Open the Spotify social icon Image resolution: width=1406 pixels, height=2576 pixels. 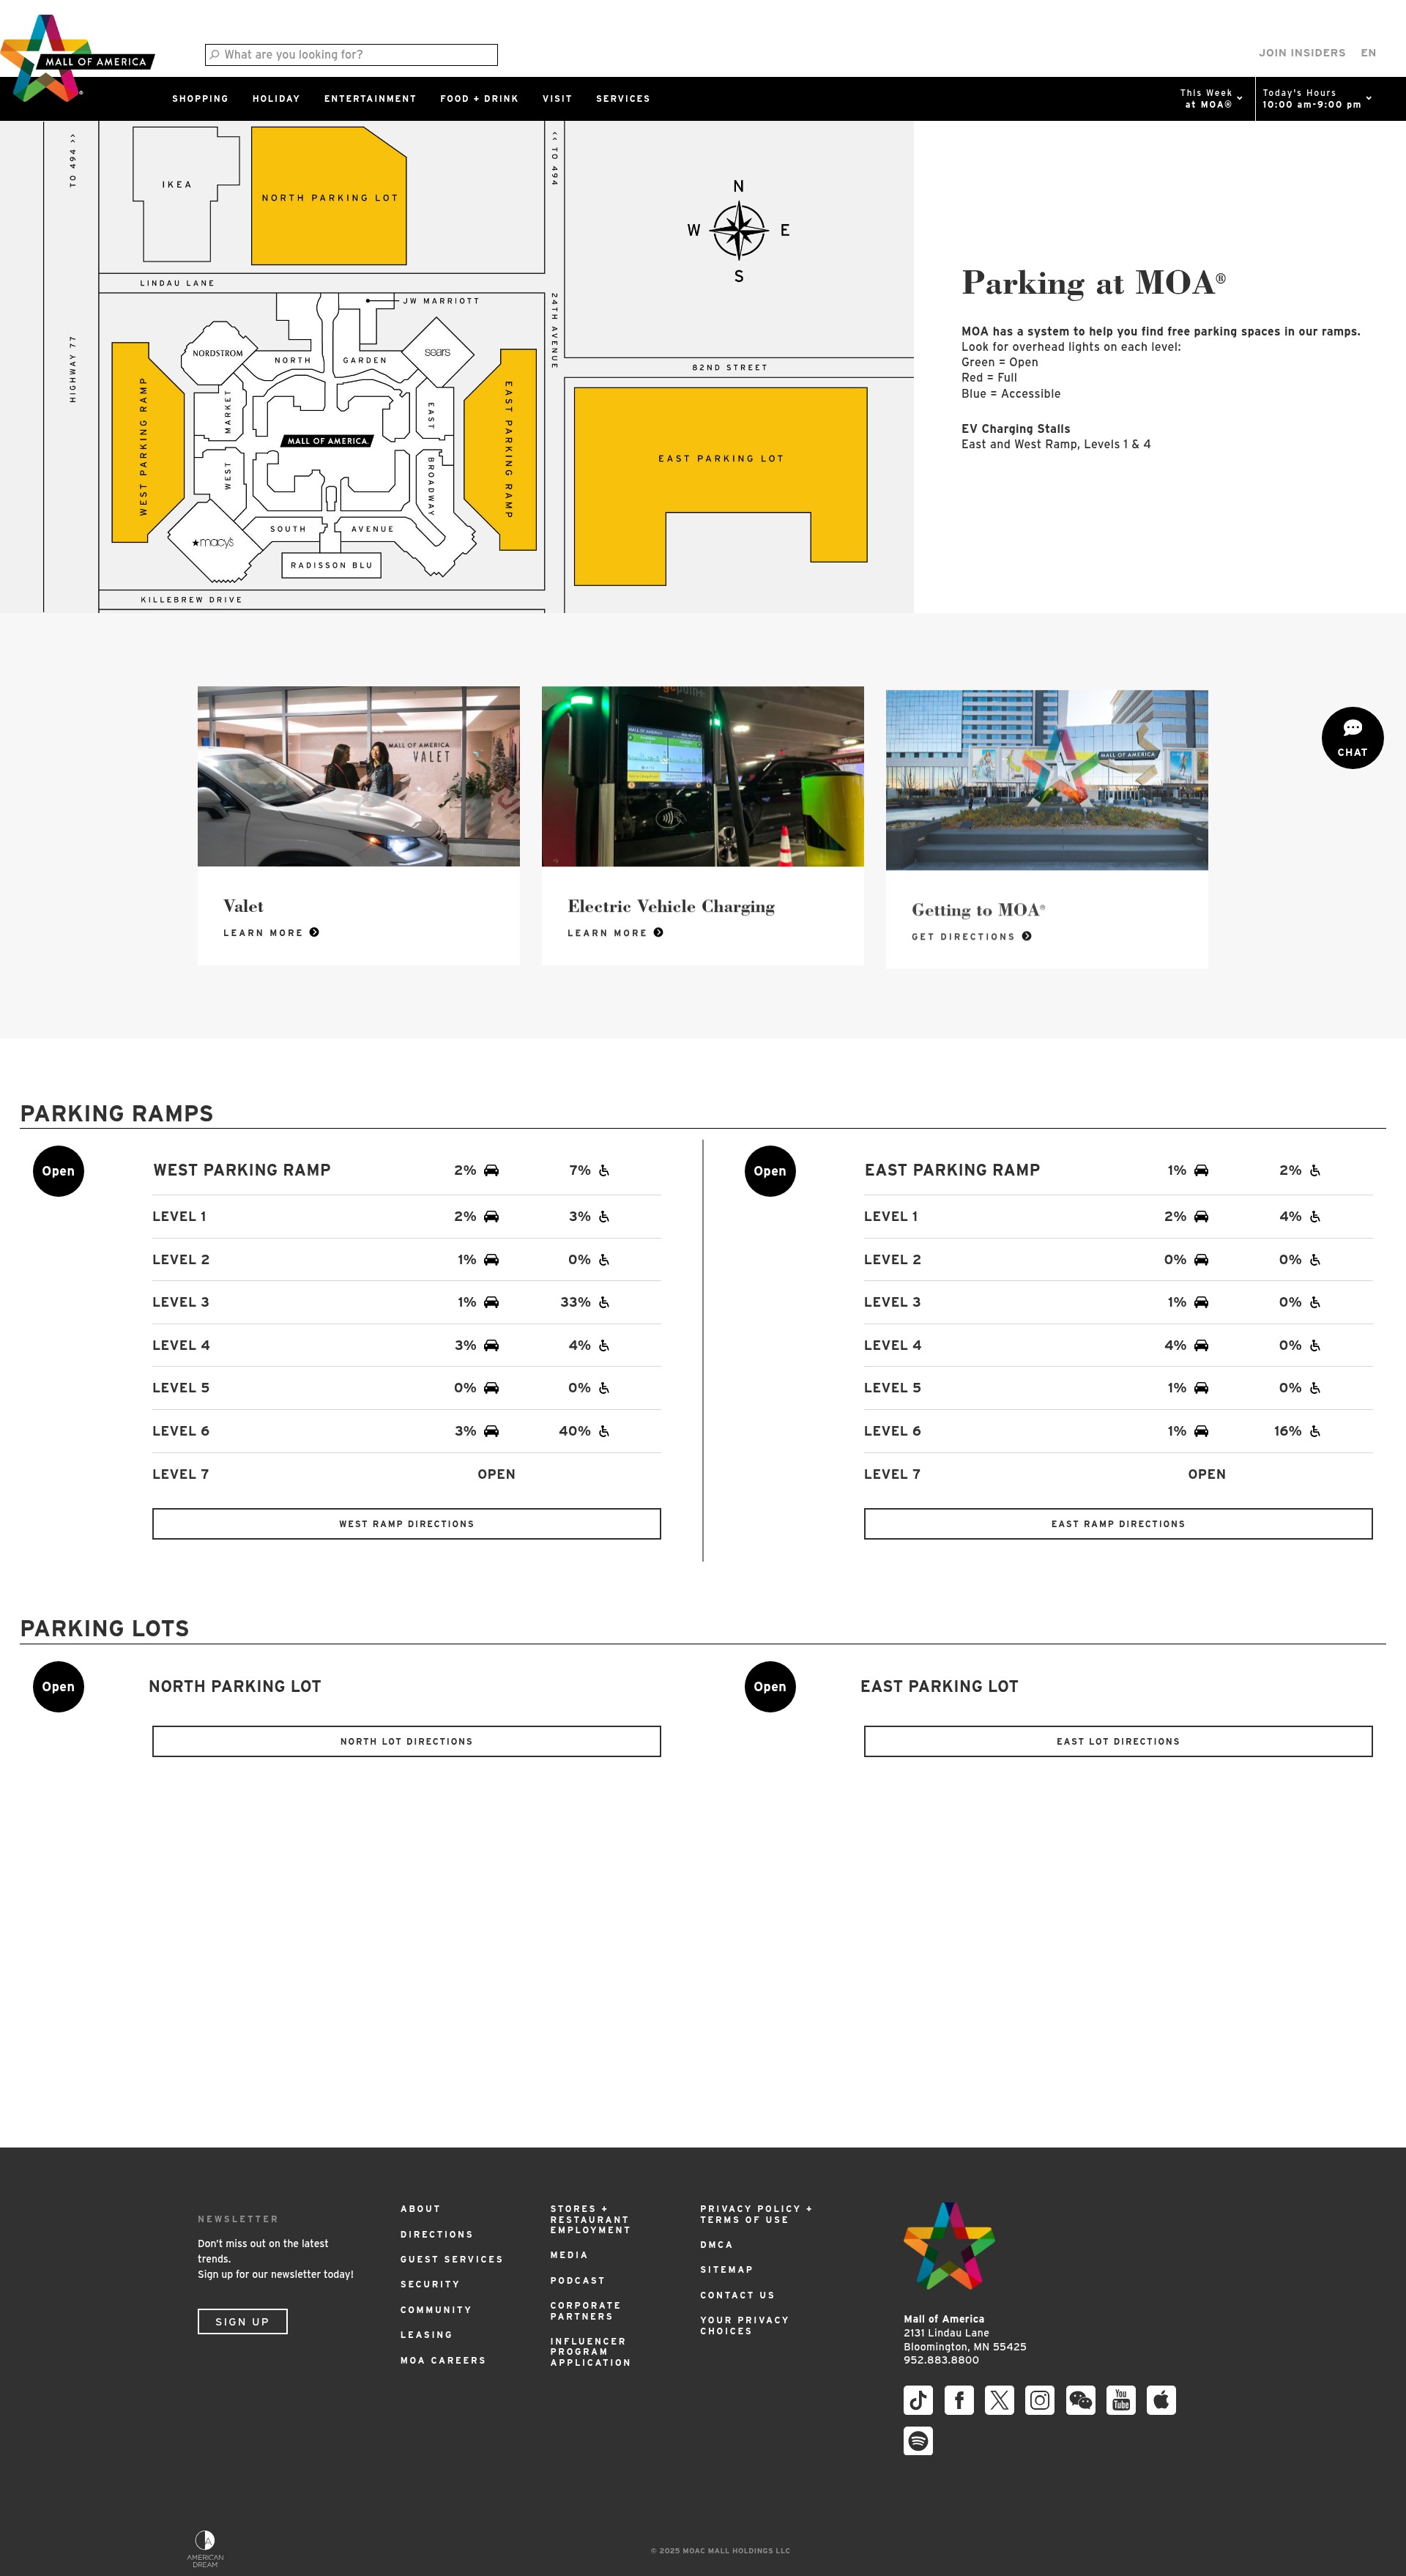click(918, 2441)
